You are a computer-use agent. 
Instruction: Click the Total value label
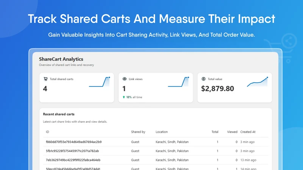(215, 79)
